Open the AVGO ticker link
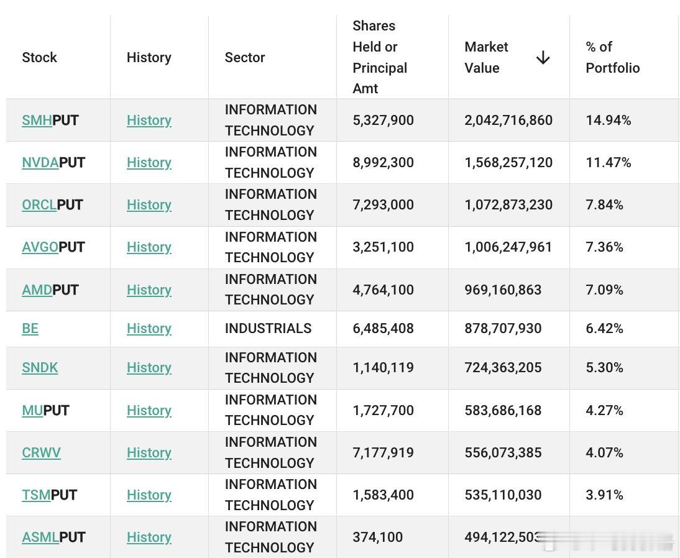The height and width of the screenshot is (558, 680). [40, 247]
